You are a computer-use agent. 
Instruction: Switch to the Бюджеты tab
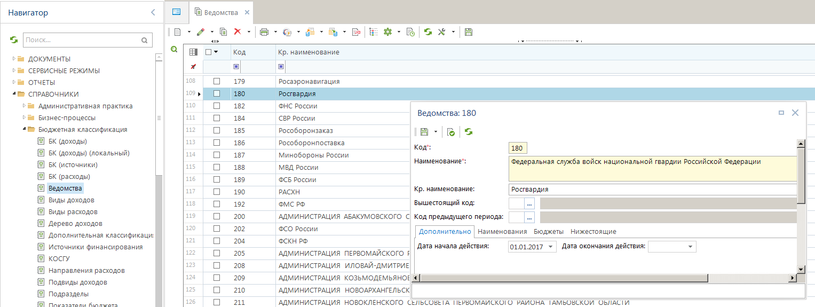point(549,232)
